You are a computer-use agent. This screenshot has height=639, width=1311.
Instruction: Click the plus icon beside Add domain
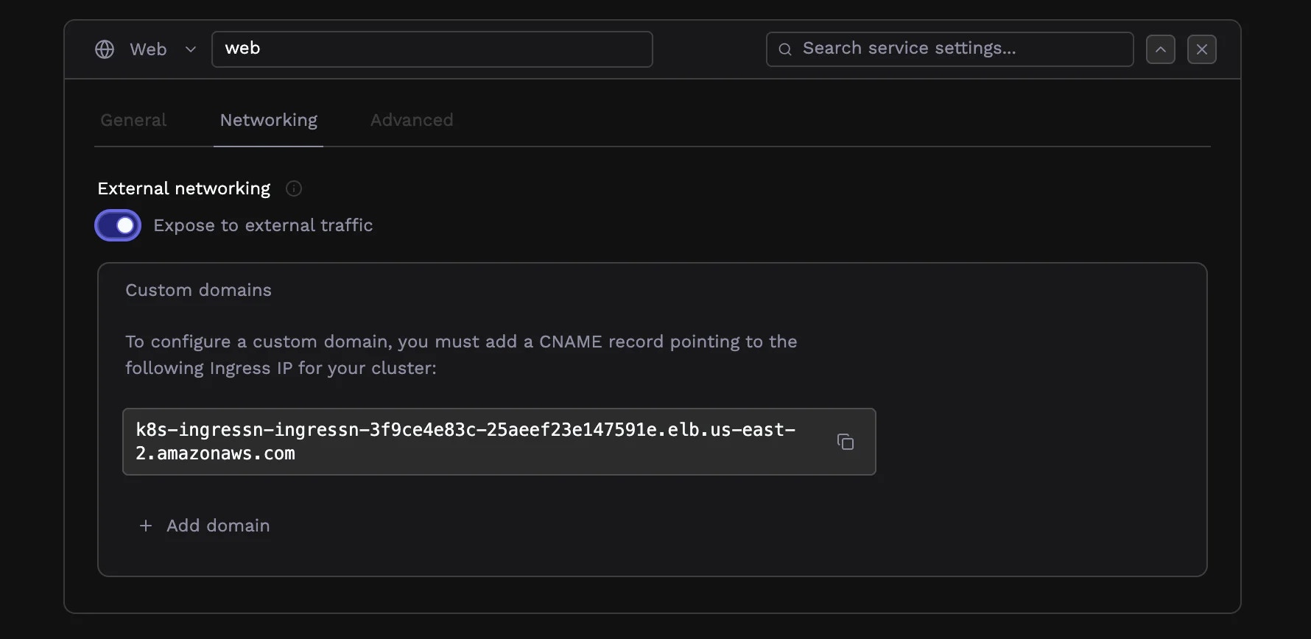[x=146, y=526]
